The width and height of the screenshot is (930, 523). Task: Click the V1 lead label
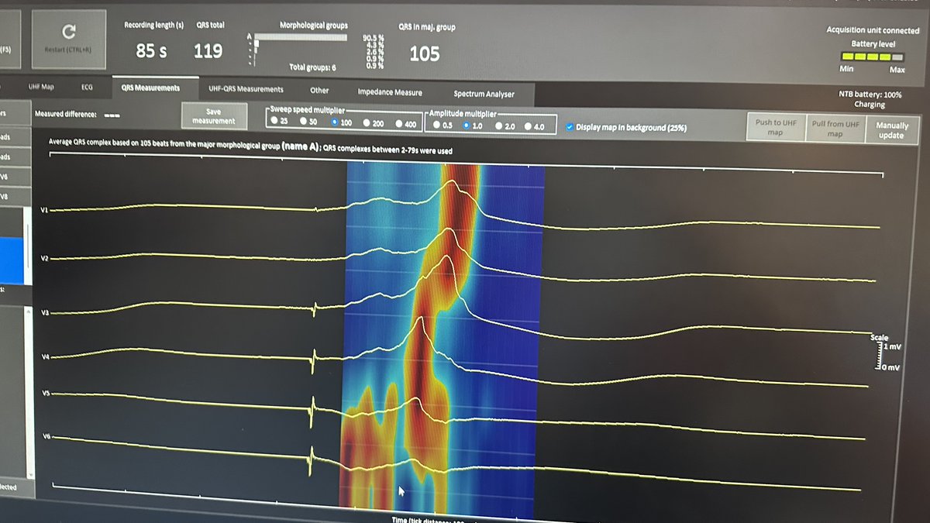click(x=44, y=210)
